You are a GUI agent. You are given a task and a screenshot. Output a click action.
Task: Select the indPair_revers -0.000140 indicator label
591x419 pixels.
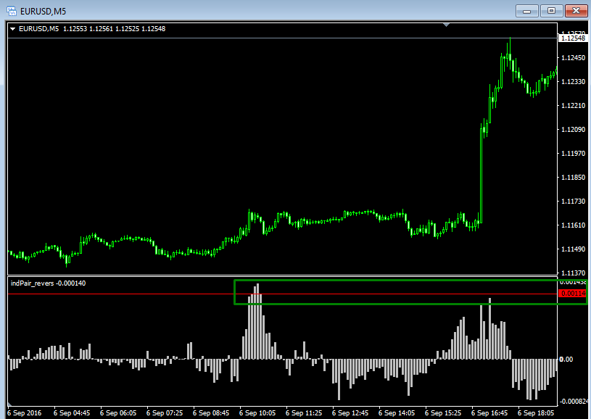point(49,283)
